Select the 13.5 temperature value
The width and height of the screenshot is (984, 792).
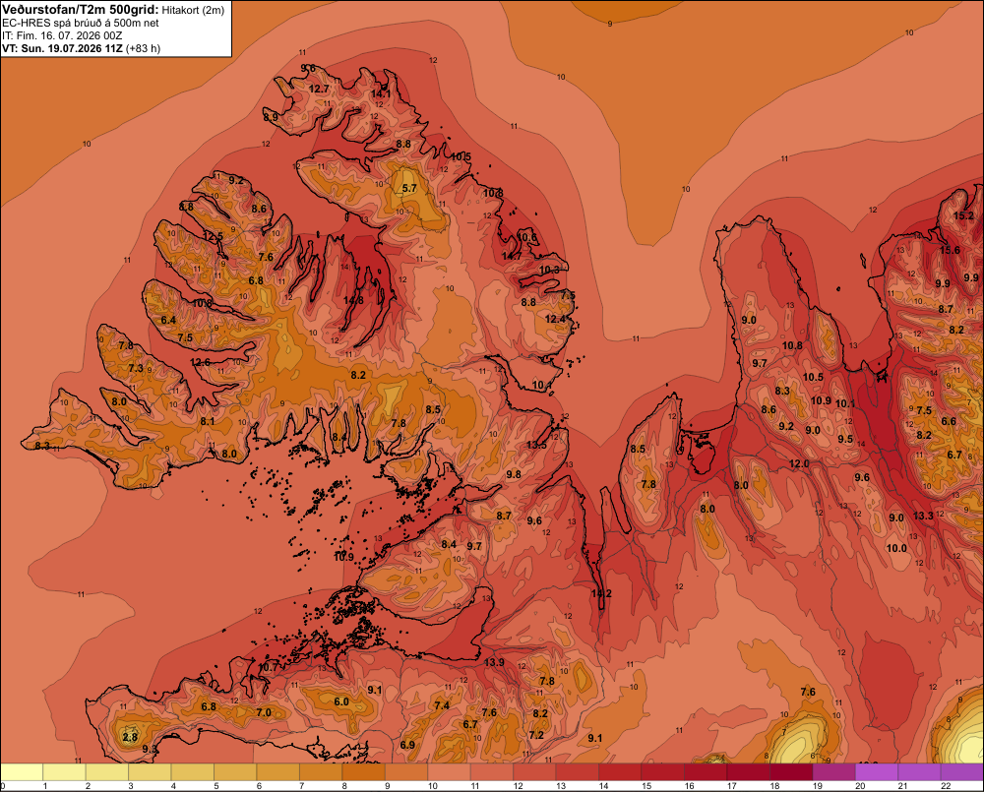pos(536,445)
